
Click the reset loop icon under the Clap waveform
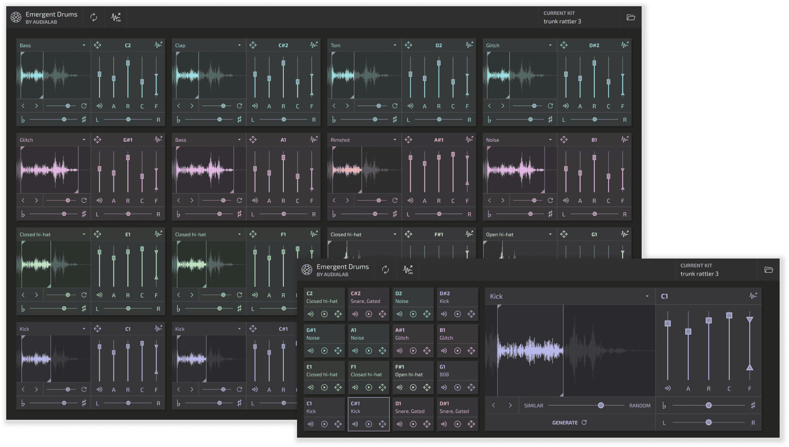pyautogui.click(x=239, y=105)
